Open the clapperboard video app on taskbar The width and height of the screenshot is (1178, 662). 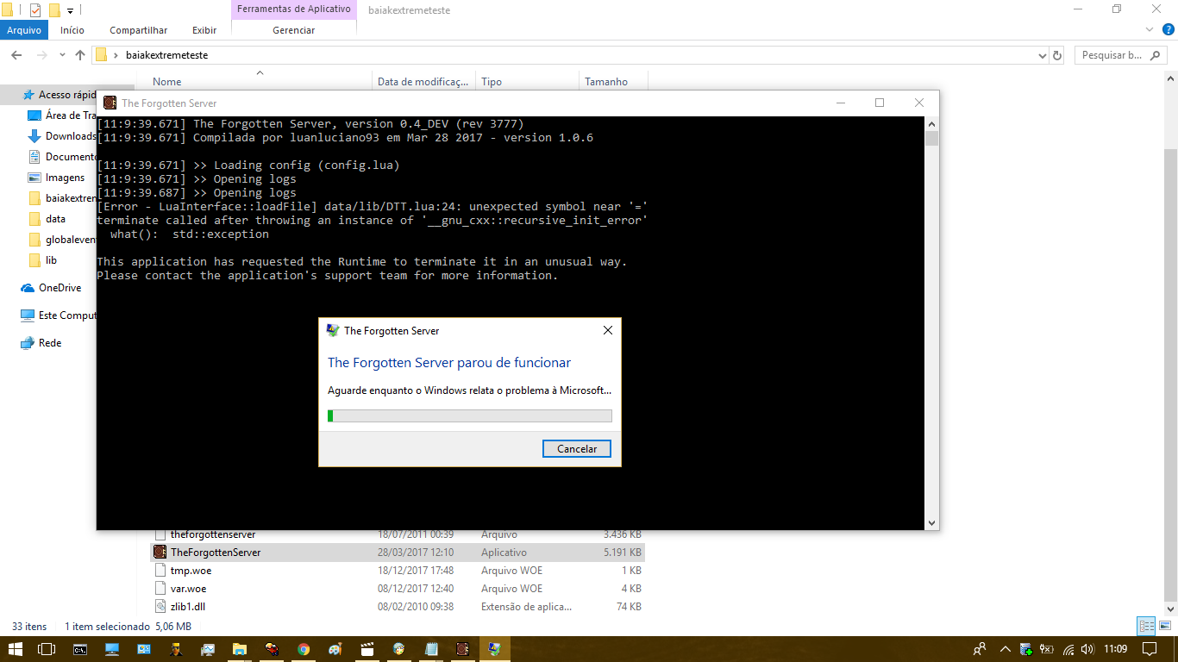(367, 649)
